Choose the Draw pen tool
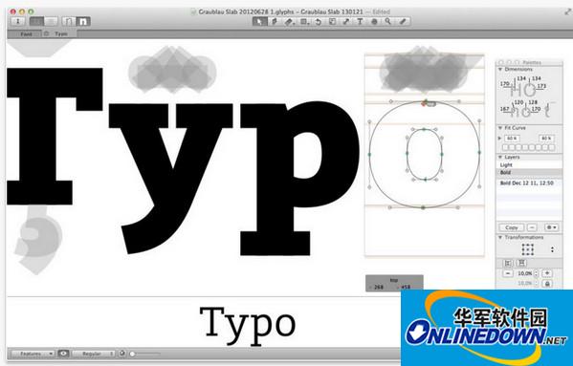Screen dimensions: 573x366 (x=275, y=22)
